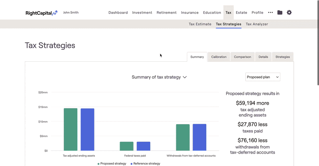The height and width of the screenshot is (166, 319).
Task: Click the Tax Strategies page heading
Action: 50,45
